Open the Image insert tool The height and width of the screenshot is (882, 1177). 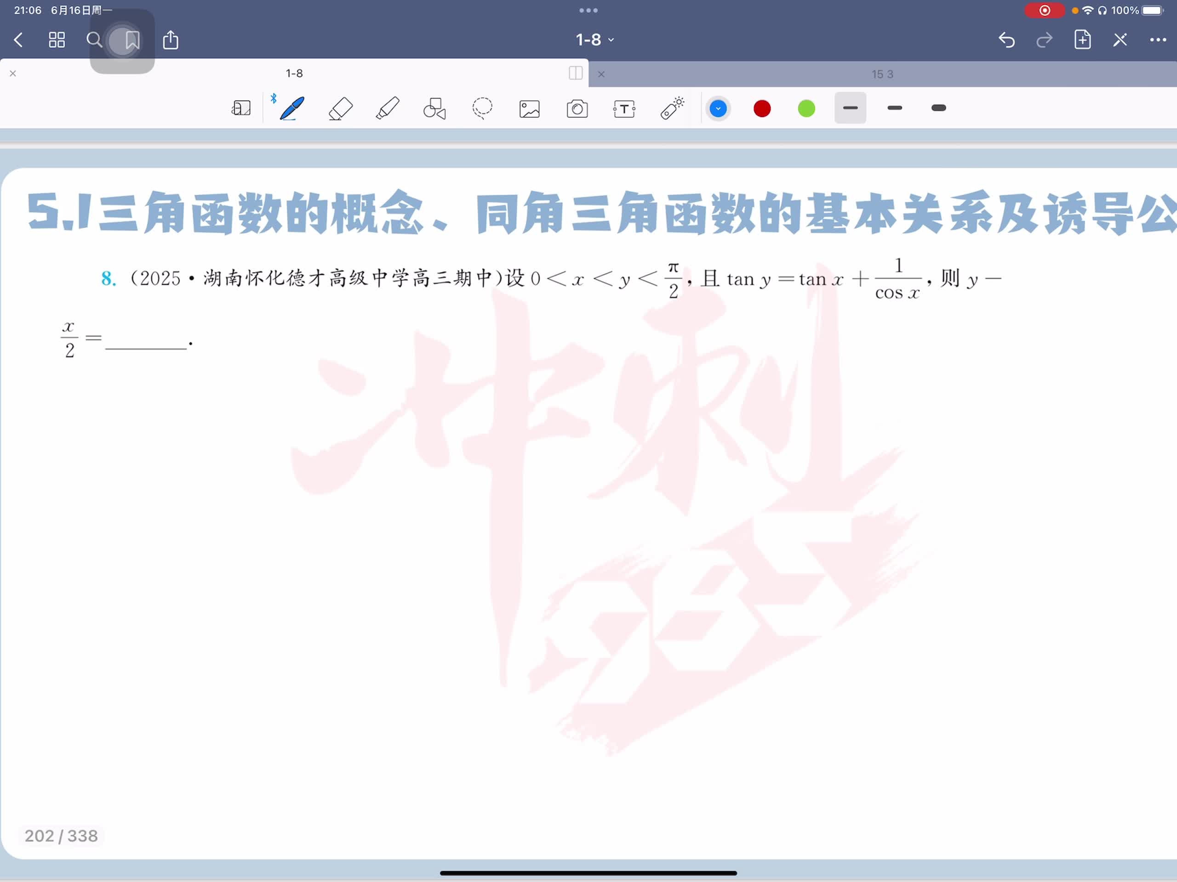[530, 109]
